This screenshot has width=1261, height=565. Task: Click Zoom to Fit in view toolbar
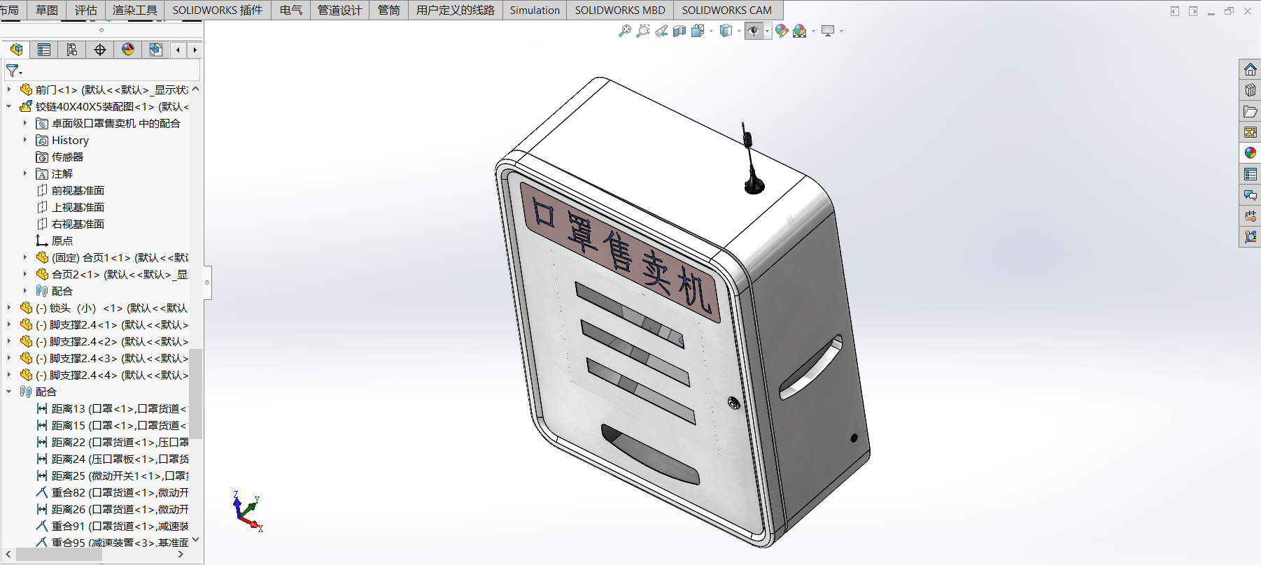point(625,31)
